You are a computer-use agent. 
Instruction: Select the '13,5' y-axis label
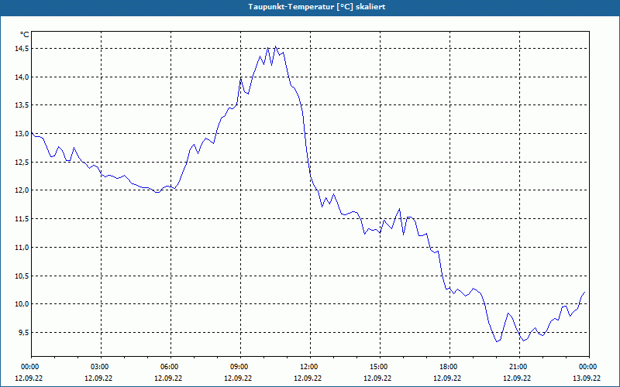[22, 105]
